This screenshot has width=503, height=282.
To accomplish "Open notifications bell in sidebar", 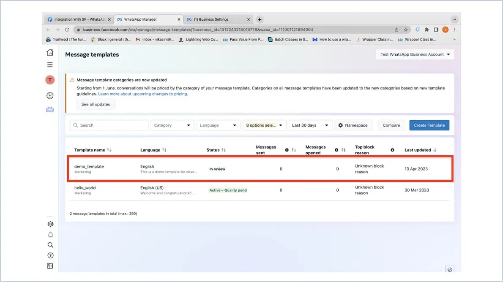I will (x=50, y=235).
